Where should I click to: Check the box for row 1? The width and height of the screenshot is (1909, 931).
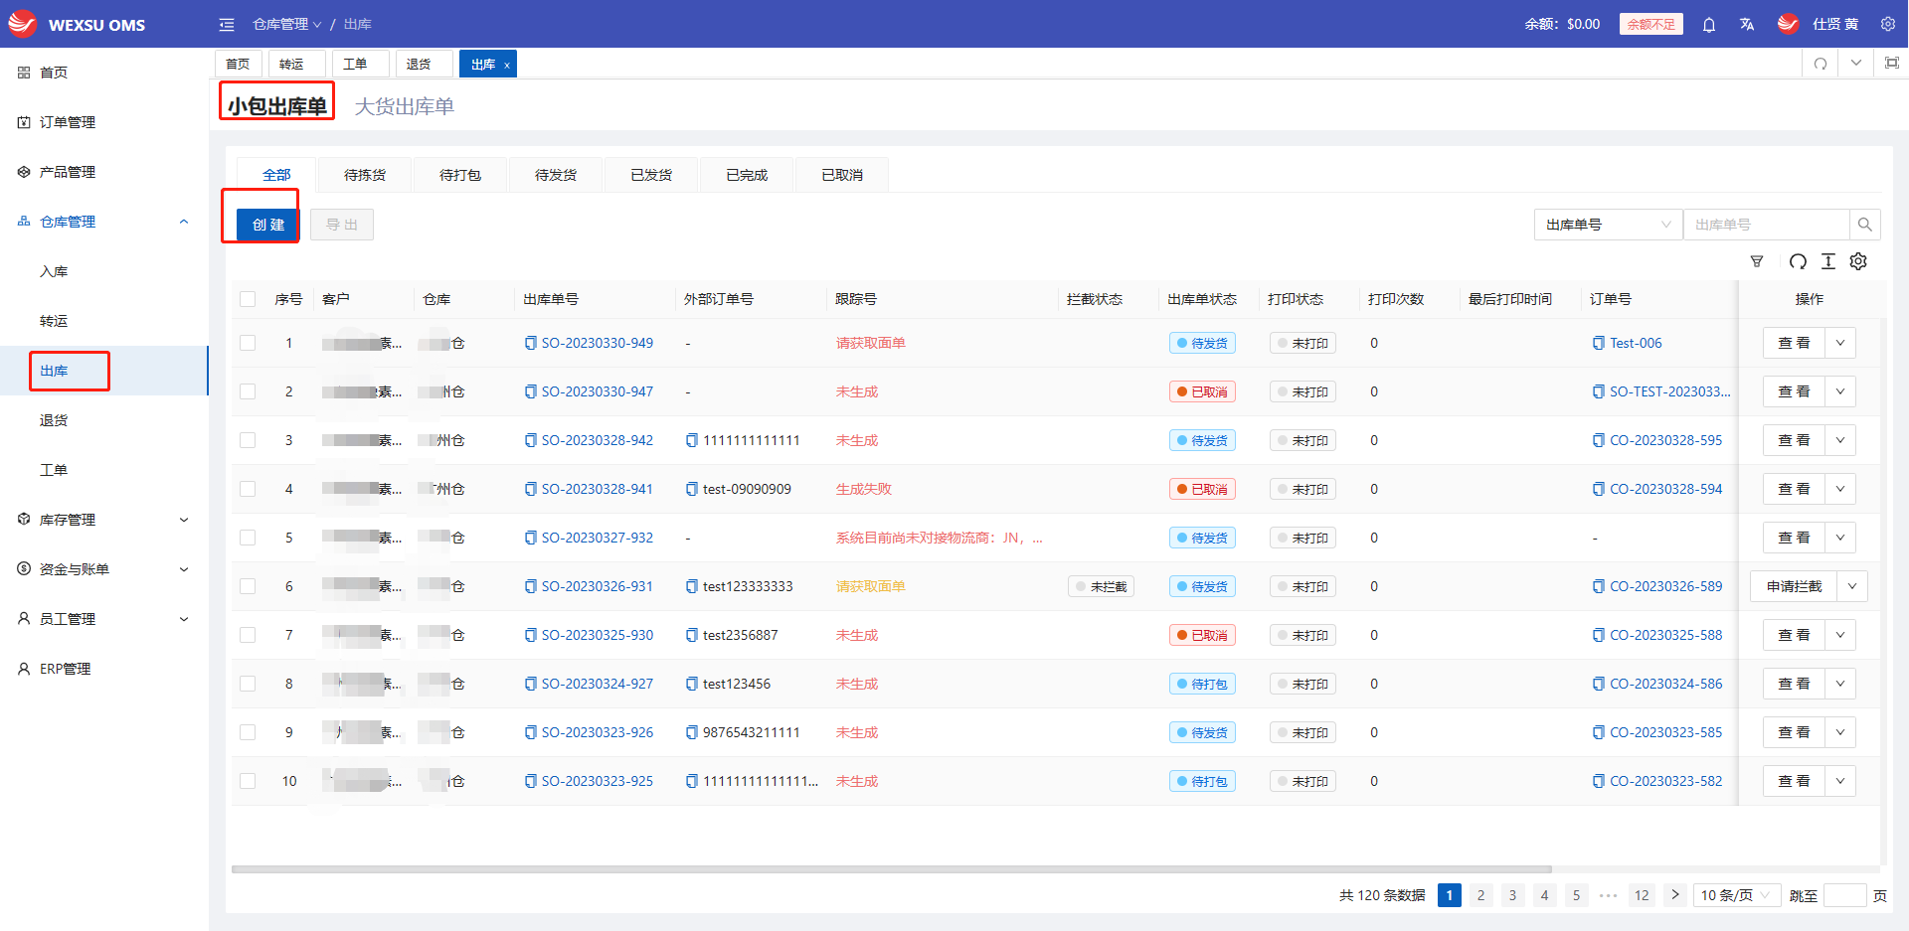(248, 343)
